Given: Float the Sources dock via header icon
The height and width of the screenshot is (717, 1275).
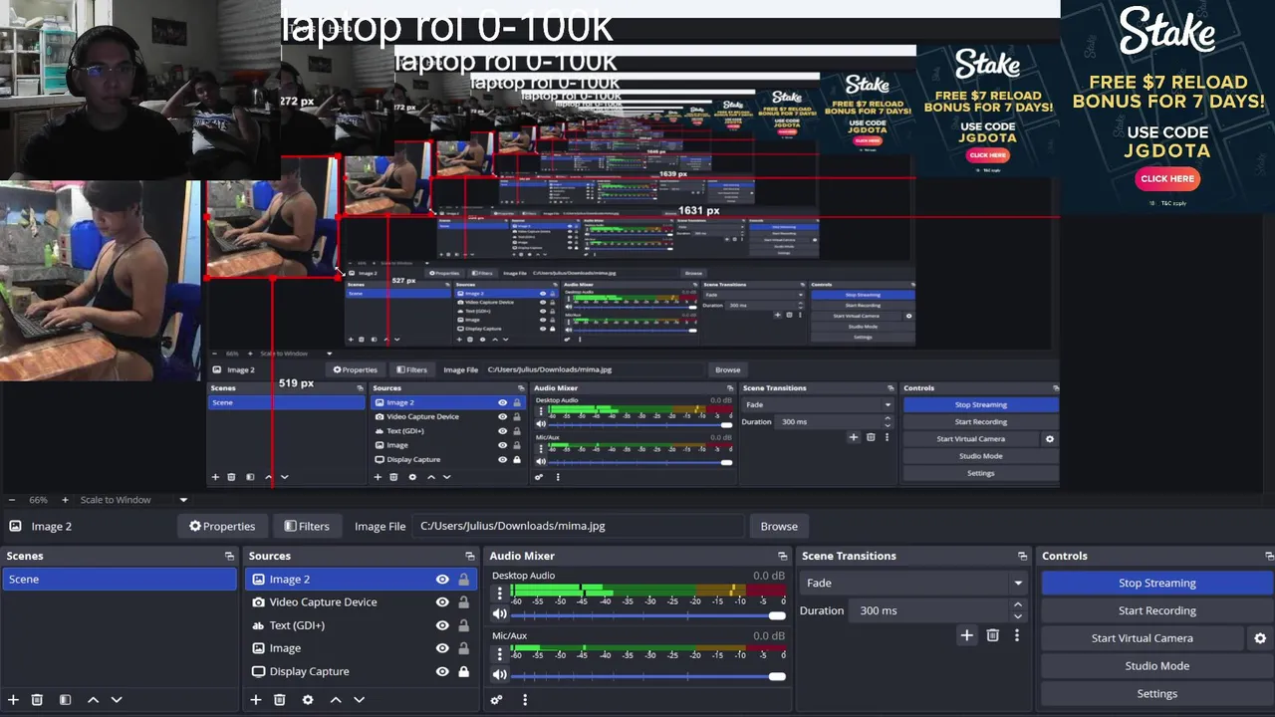Looking at the screenshot, I should (470, 556).
